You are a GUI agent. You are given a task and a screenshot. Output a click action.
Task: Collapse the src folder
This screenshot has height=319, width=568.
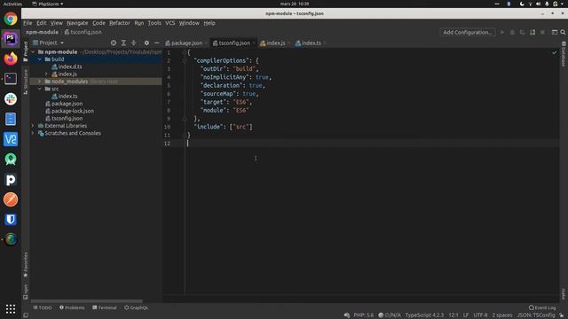point(40,89)
